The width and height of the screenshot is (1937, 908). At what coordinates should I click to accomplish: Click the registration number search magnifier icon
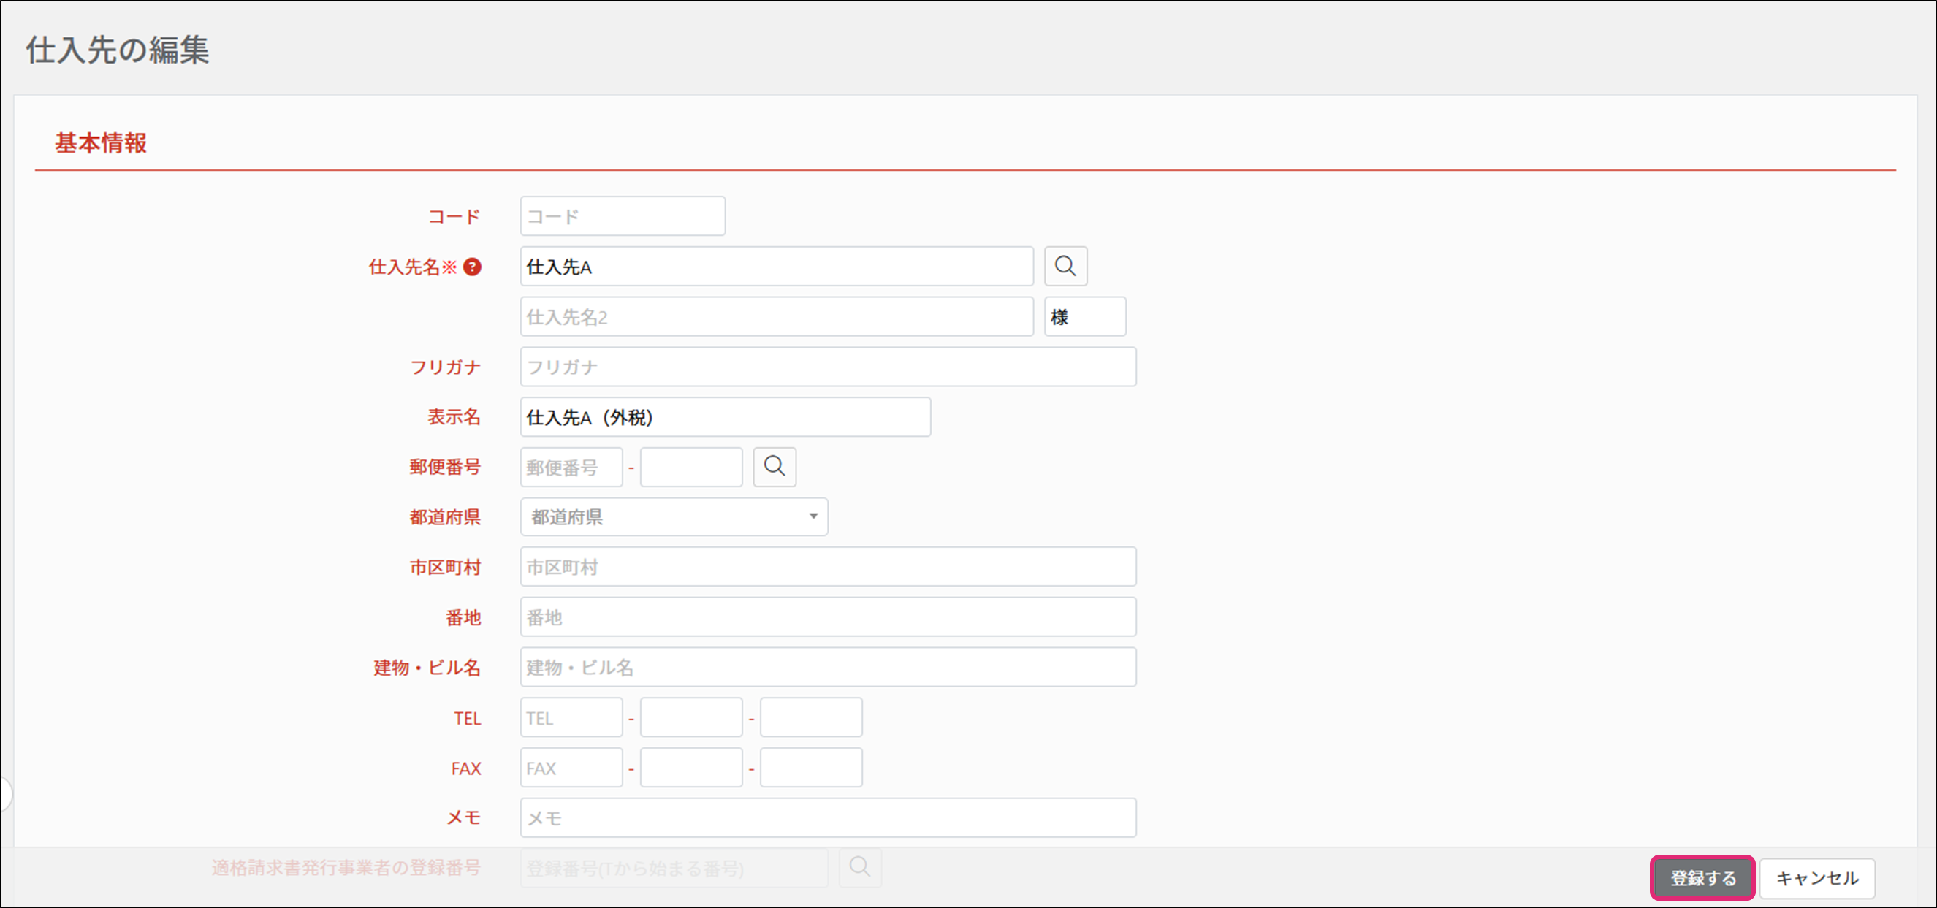coord(859,867)
